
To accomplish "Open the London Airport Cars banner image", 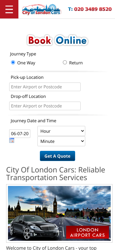I will click(59, 213).
